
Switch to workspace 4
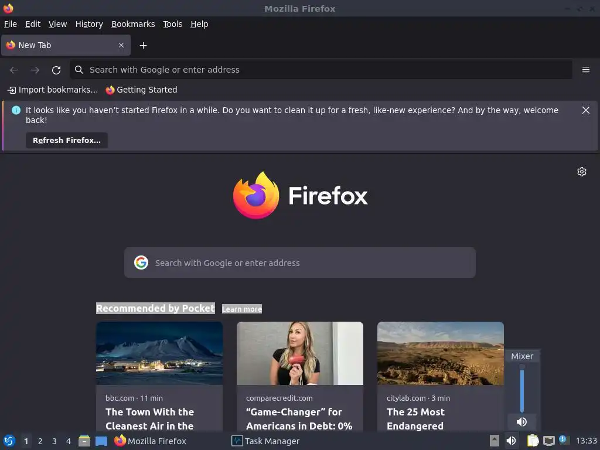pyautogui.click(x=69, y=441)
